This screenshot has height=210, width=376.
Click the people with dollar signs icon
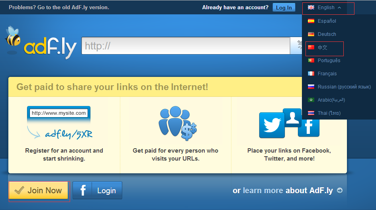click(x=178, y=123)
